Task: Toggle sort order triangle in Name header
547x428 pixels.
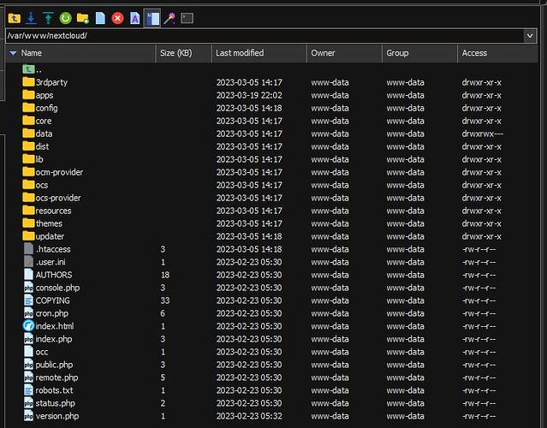Action: point(13,53)
